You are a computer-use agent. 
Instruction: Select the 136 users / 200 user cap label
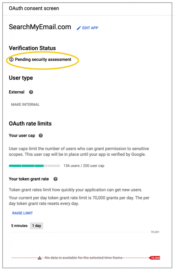pyautogui.click(x=83, y=165)
